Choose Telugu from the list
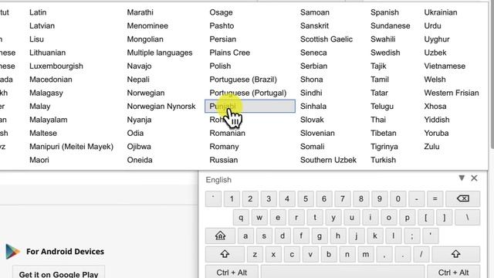Image resolution: width=494 pixels, height=278 pixels. click(382, 107)
